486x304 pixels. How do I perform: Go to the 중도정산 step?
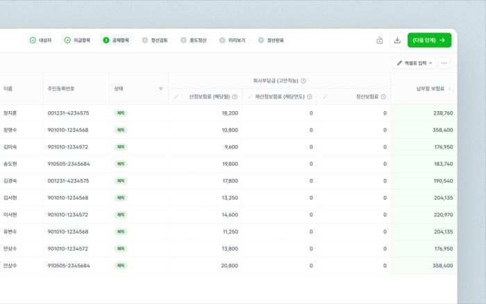pos(194,40)
